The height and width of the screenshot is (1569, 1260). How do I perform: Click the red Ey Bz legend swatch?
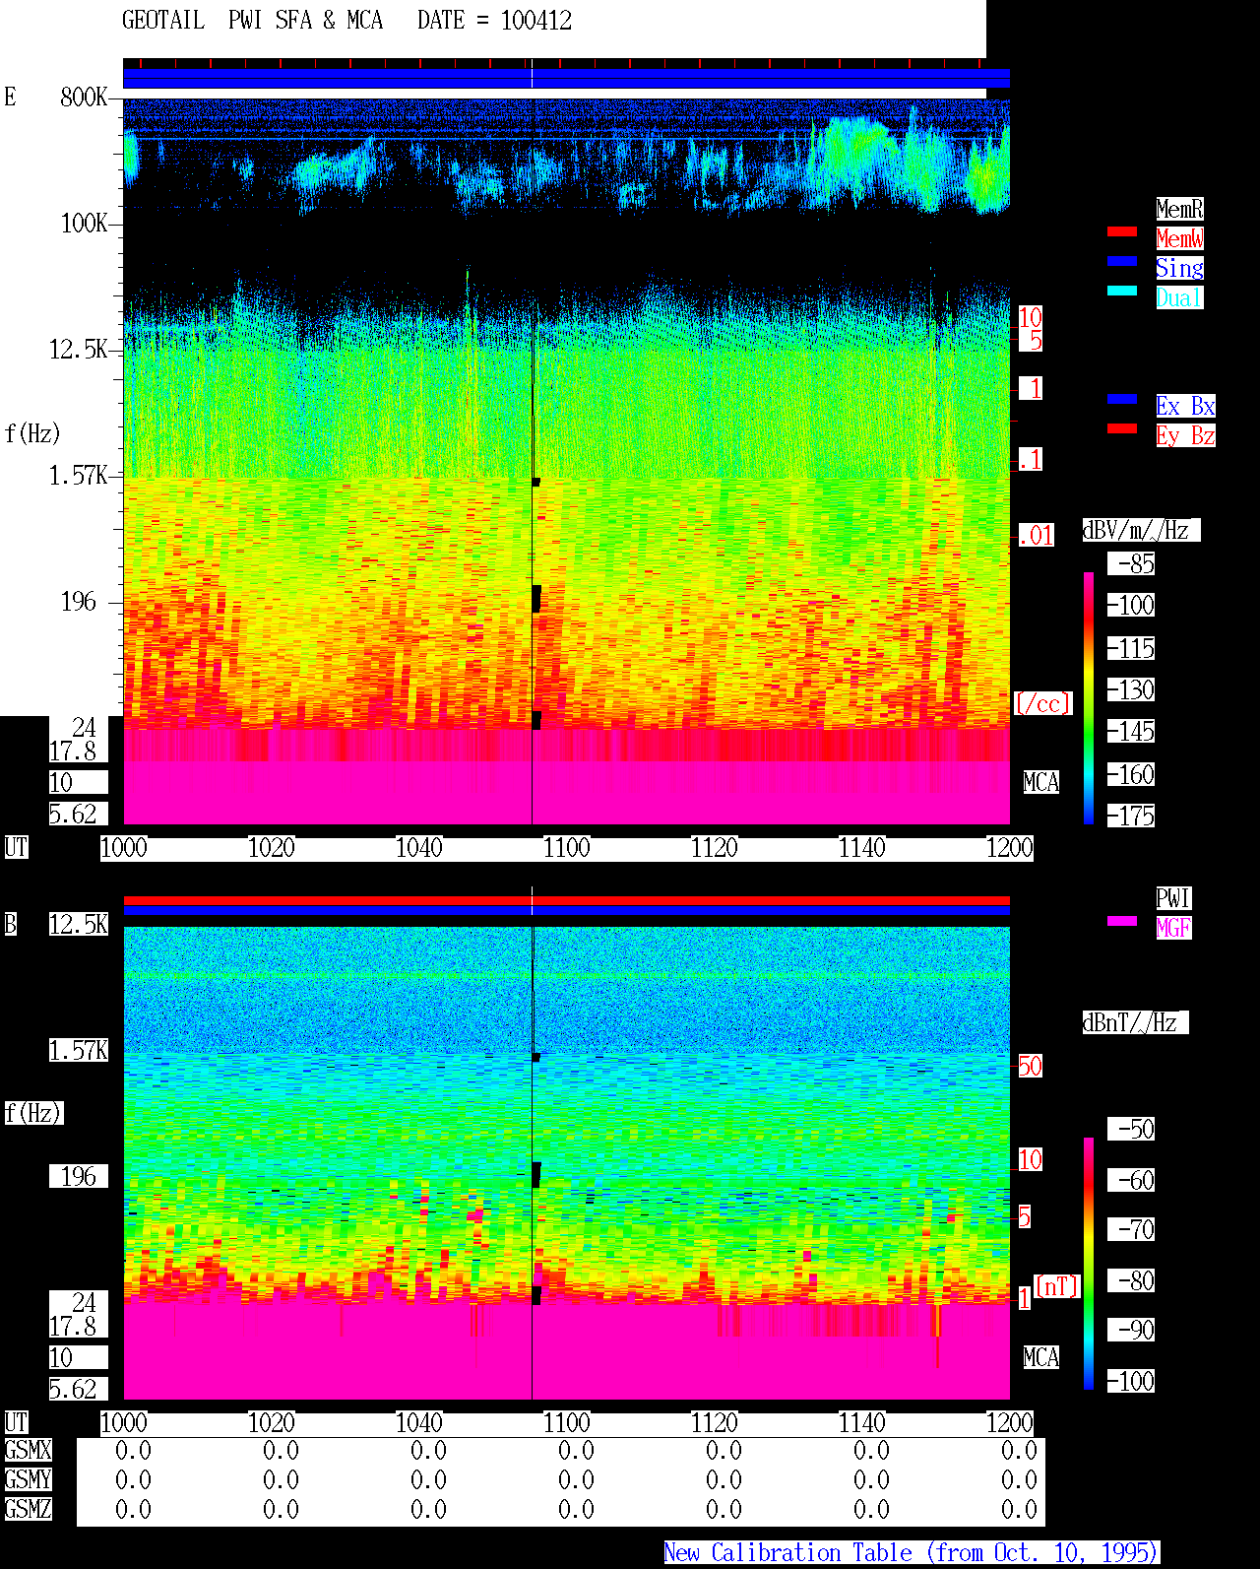[1122, 428]
